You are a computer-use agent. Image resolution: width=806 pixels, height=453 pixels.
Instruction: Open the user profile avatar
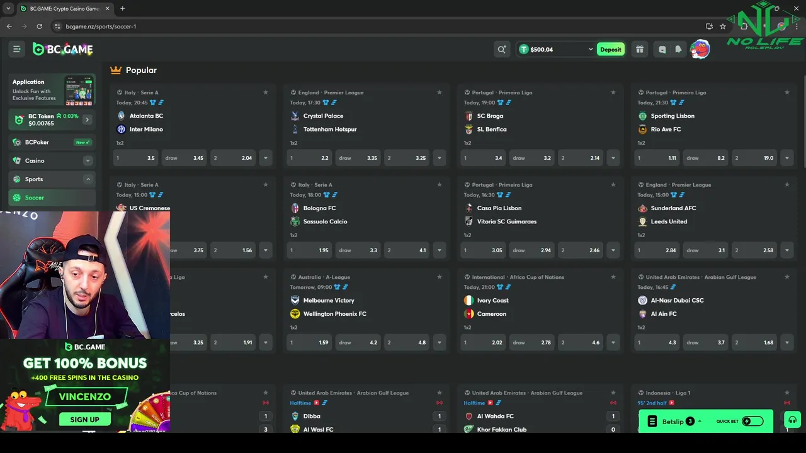click(x=700, y=49)
